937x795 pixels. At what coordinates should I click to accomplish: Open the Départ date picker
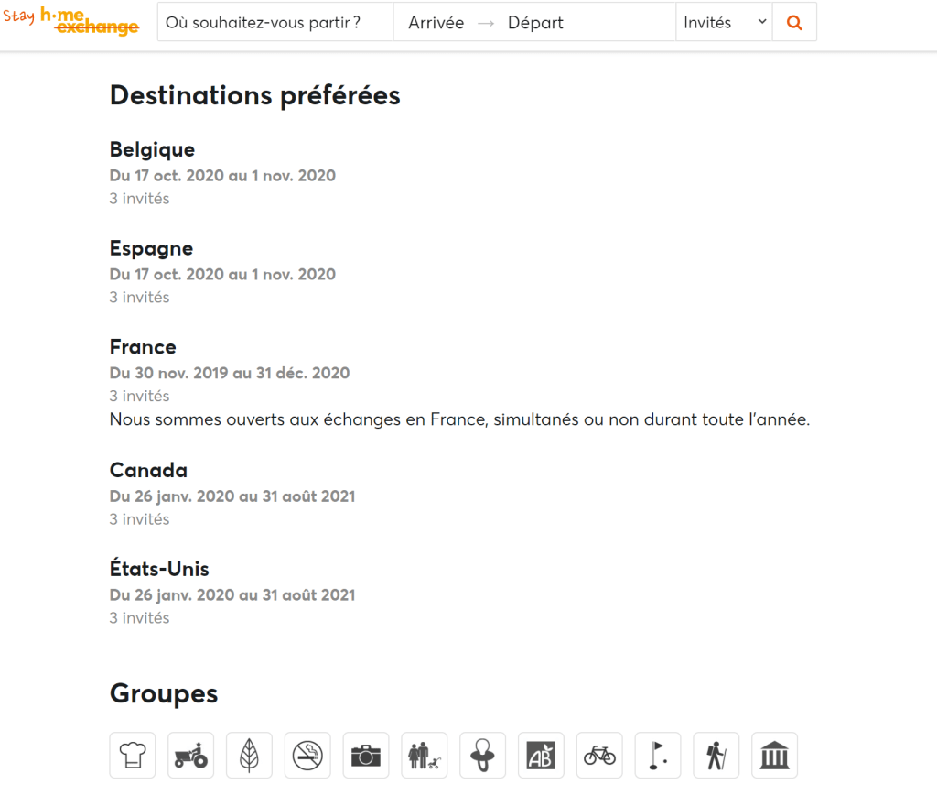coord(536,23)
